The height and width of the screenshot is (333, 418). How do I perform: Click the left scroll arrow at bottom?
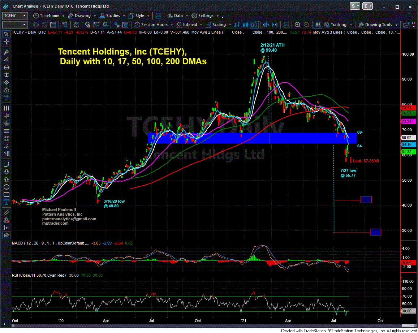(x=4, y=325)
